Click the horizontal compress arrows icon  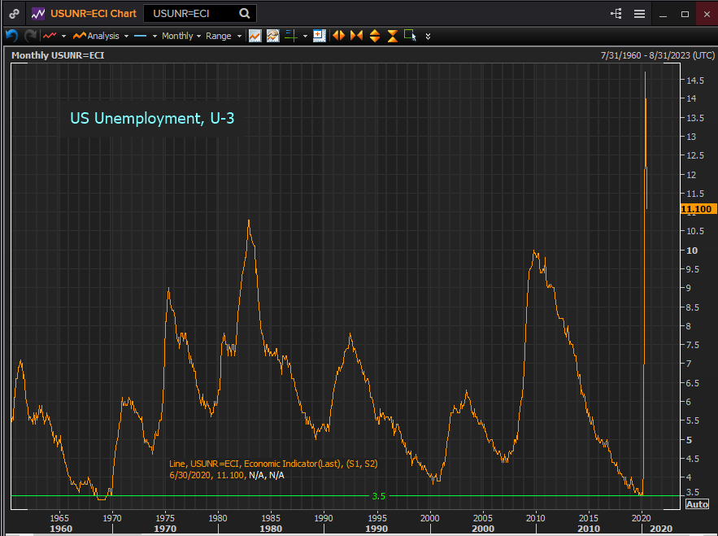click(356, 36)
